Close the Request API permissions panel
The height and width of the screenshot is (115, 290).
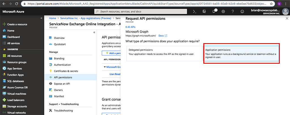tap(287, 18)
